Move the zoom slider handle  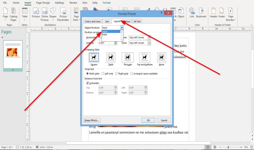pos(228,147)
